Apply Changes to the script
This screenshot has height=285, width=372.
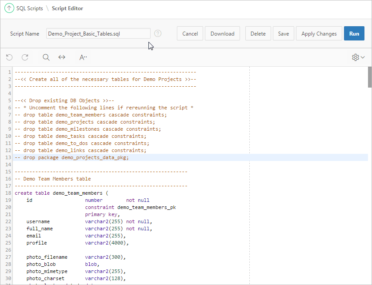coord(319,33)
